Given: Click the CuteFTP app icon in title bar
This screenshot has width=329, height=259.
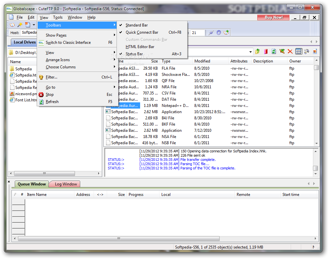Looking at the screenshot, I should [x=9, y=9].
